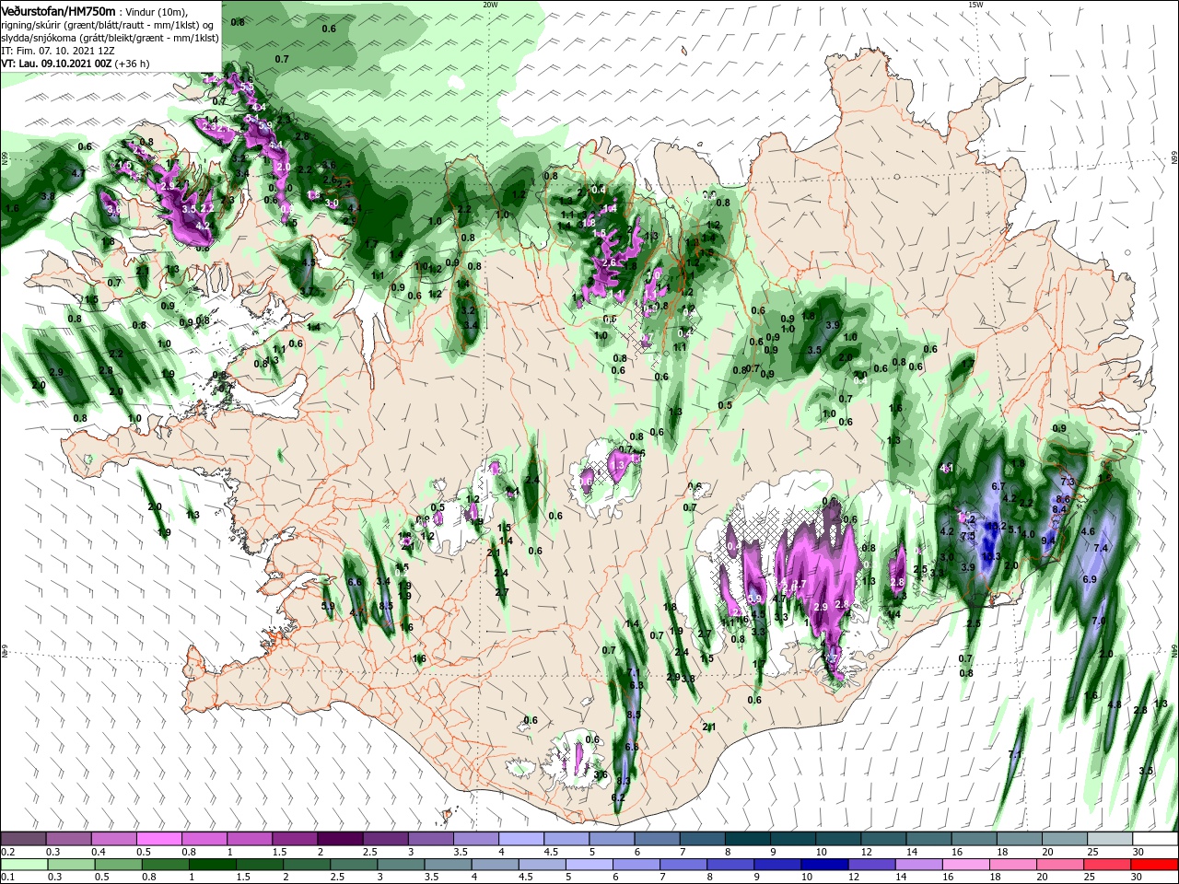
Task: Select the snow scale swatch between 8 and 9
Action: coord(747,839)
